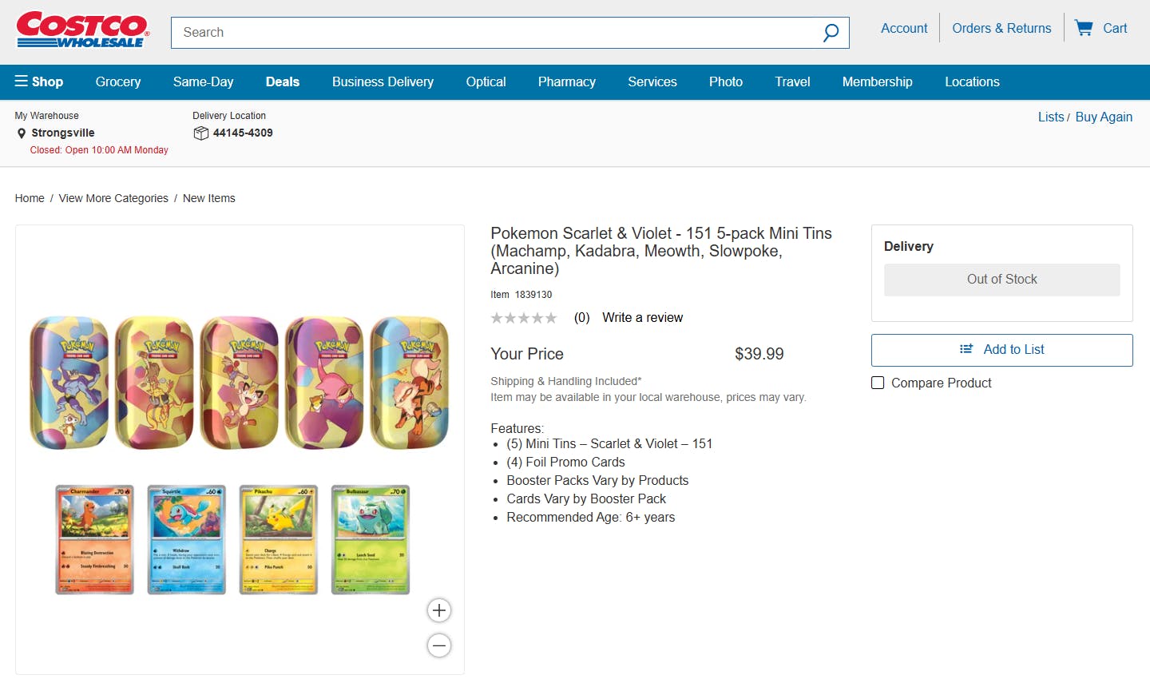Go to the Pharmacy section

pyautogui.click(x=567, y=81)
